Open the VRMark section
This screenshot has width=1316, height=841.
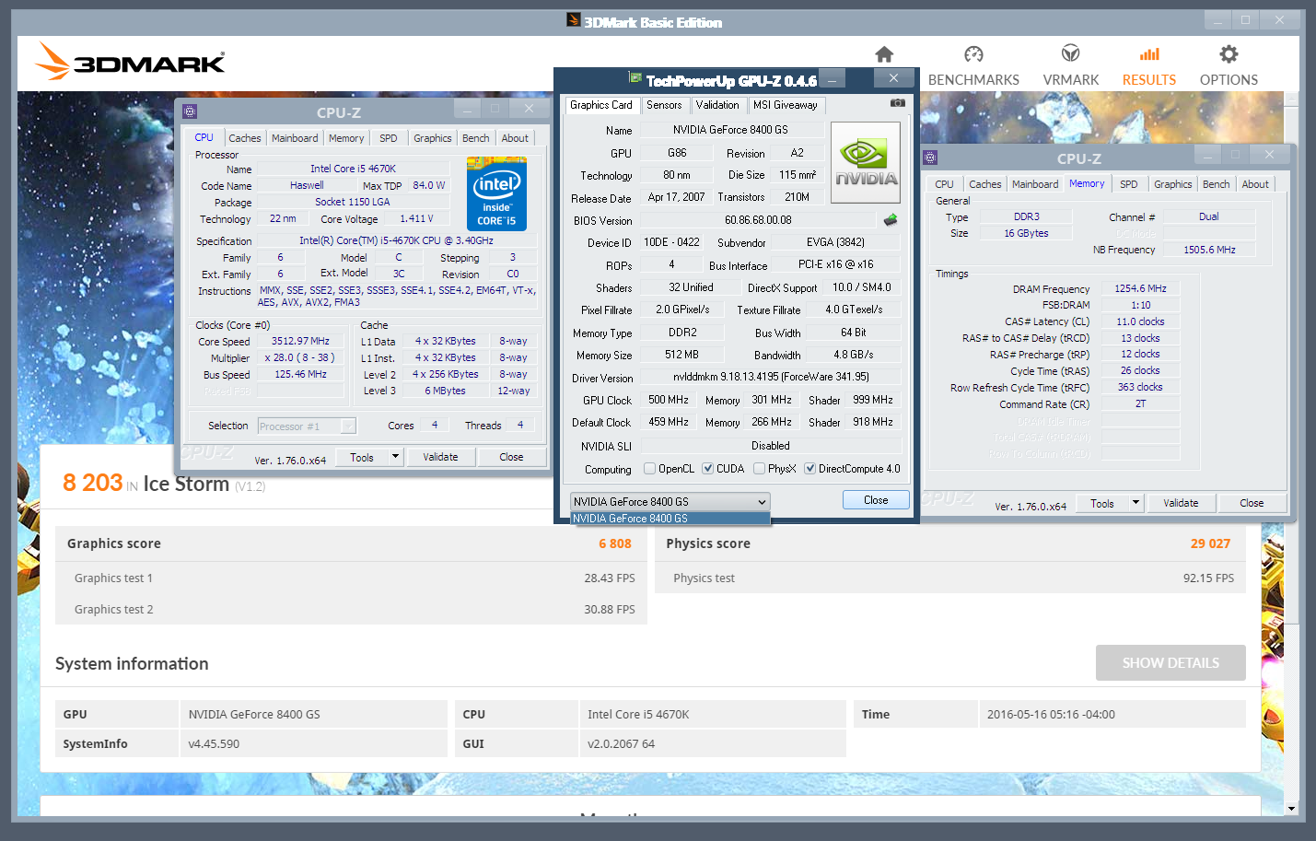pos(1071,66)
